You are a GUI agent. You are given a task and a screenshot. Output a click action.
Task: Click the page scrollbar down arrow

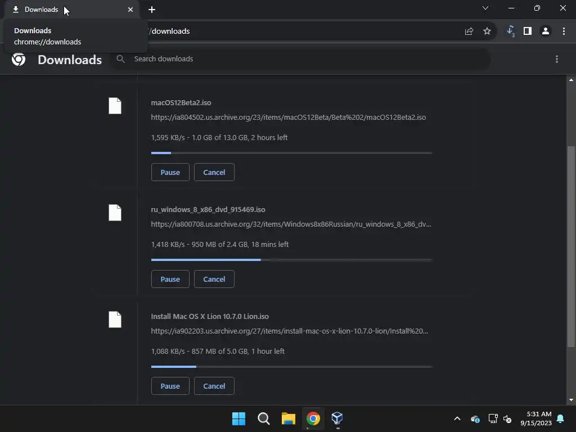point(571,400)
